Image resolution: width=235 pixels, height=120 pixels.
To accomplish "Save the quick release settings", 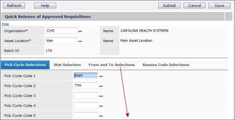I will pos(220,5).
